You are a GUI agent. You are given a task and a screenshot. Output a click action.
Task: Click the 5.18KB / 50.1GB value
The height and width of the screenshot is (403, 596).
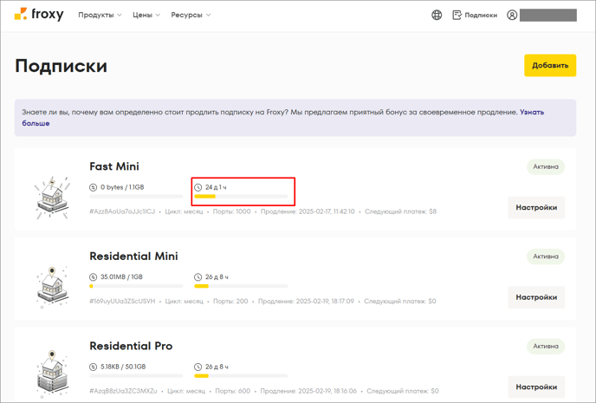coord(123,367)
